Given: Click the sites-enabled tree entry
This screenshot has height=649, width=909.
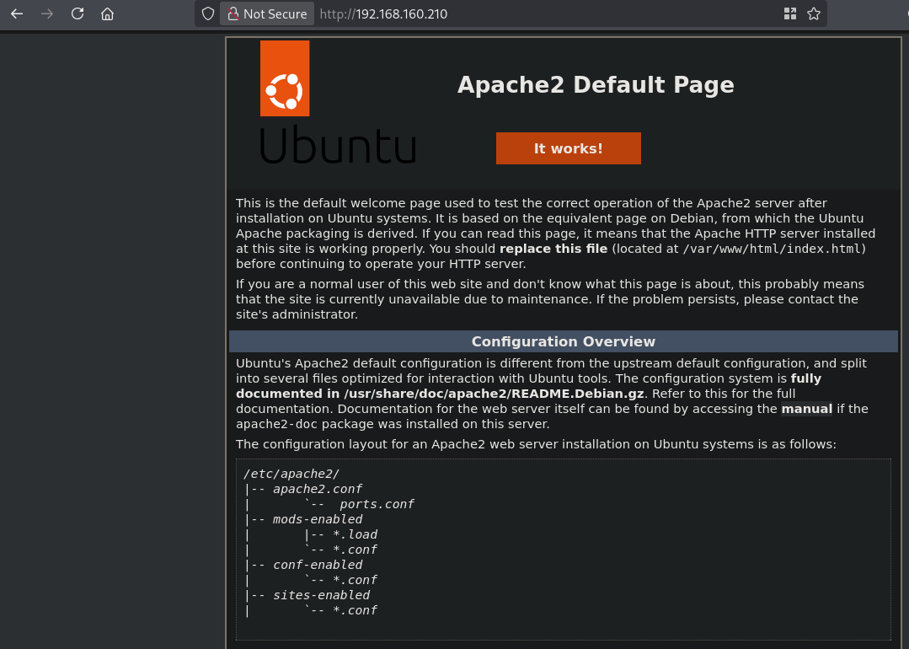Looking at the screenshot, I should pyautogui.click(x=321, y=595).
